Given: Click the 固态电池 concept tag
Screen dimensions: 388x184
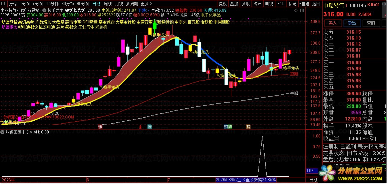Looking at the screenshot, I should pos(47,27).
